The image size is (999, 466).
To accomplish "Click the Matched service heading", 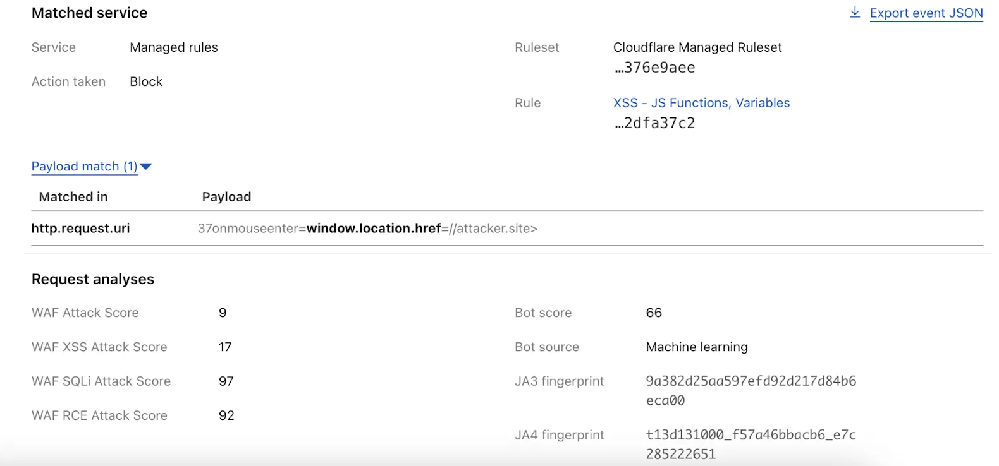I will click(90, 13).
